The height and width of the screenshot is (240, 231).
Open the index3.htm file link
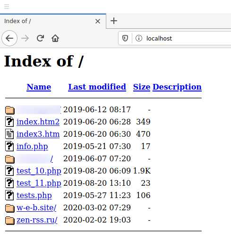38,134
